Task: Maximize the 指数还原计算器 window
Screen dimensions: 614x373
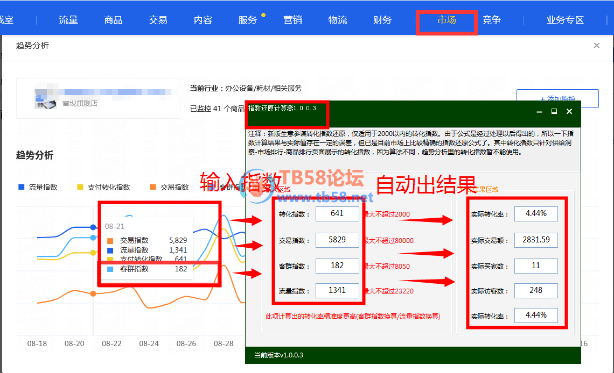Action: [554, 111]
